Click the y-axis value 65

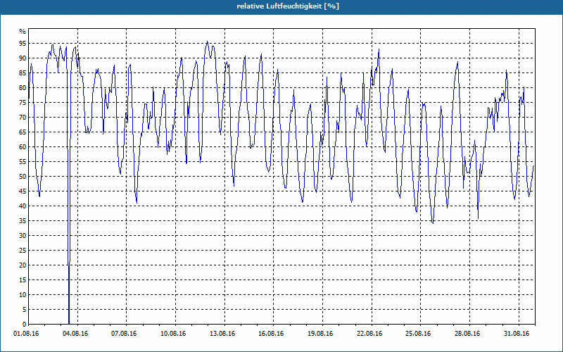coord(23,132)
